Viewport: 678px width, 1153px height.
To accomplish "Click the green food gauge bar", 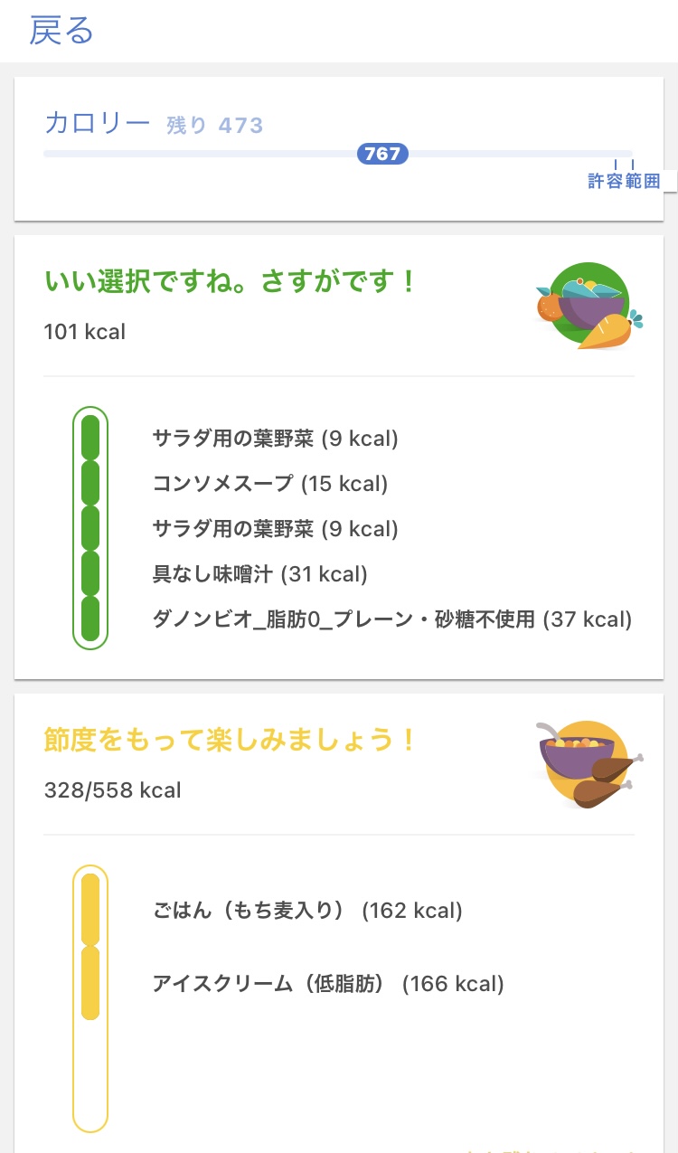I will (90, 528).
